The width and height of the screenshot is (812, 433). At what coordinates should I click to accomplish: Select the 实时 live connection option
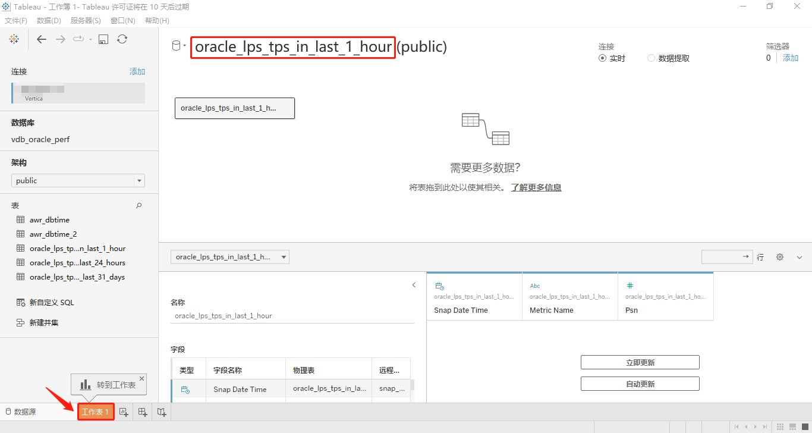point(612,58)
